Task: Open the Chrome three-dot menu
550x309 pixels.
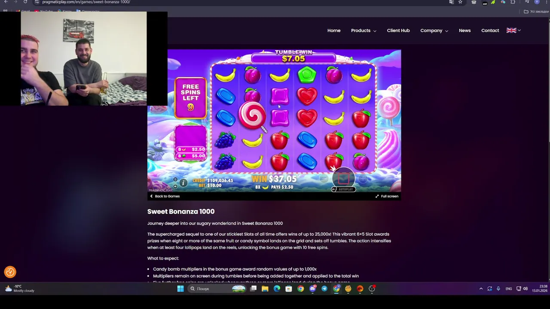Action: click(546, 2)
